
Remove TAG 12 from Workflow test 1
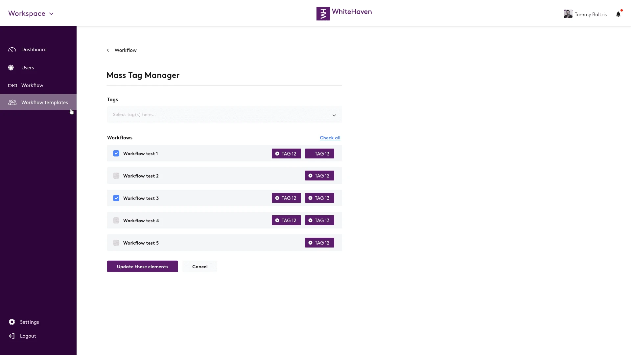coord(277,154)
